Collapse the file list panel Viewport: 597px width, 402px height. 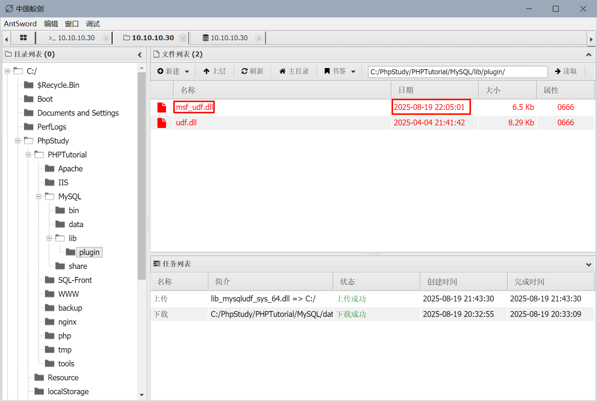pos(588,55)
